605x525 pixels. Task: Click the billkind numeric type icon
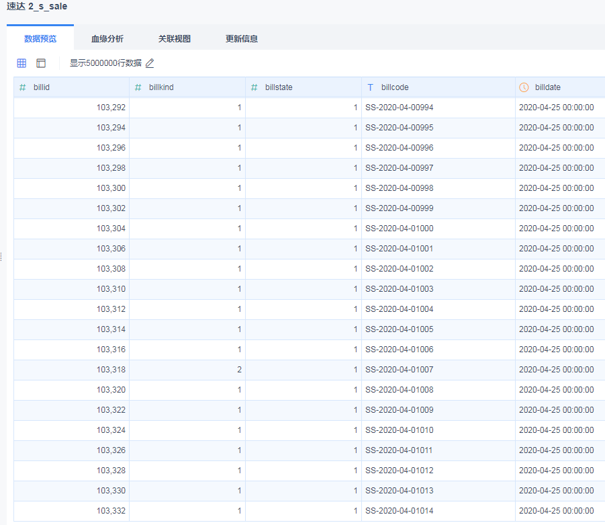[x=138, y=87]
